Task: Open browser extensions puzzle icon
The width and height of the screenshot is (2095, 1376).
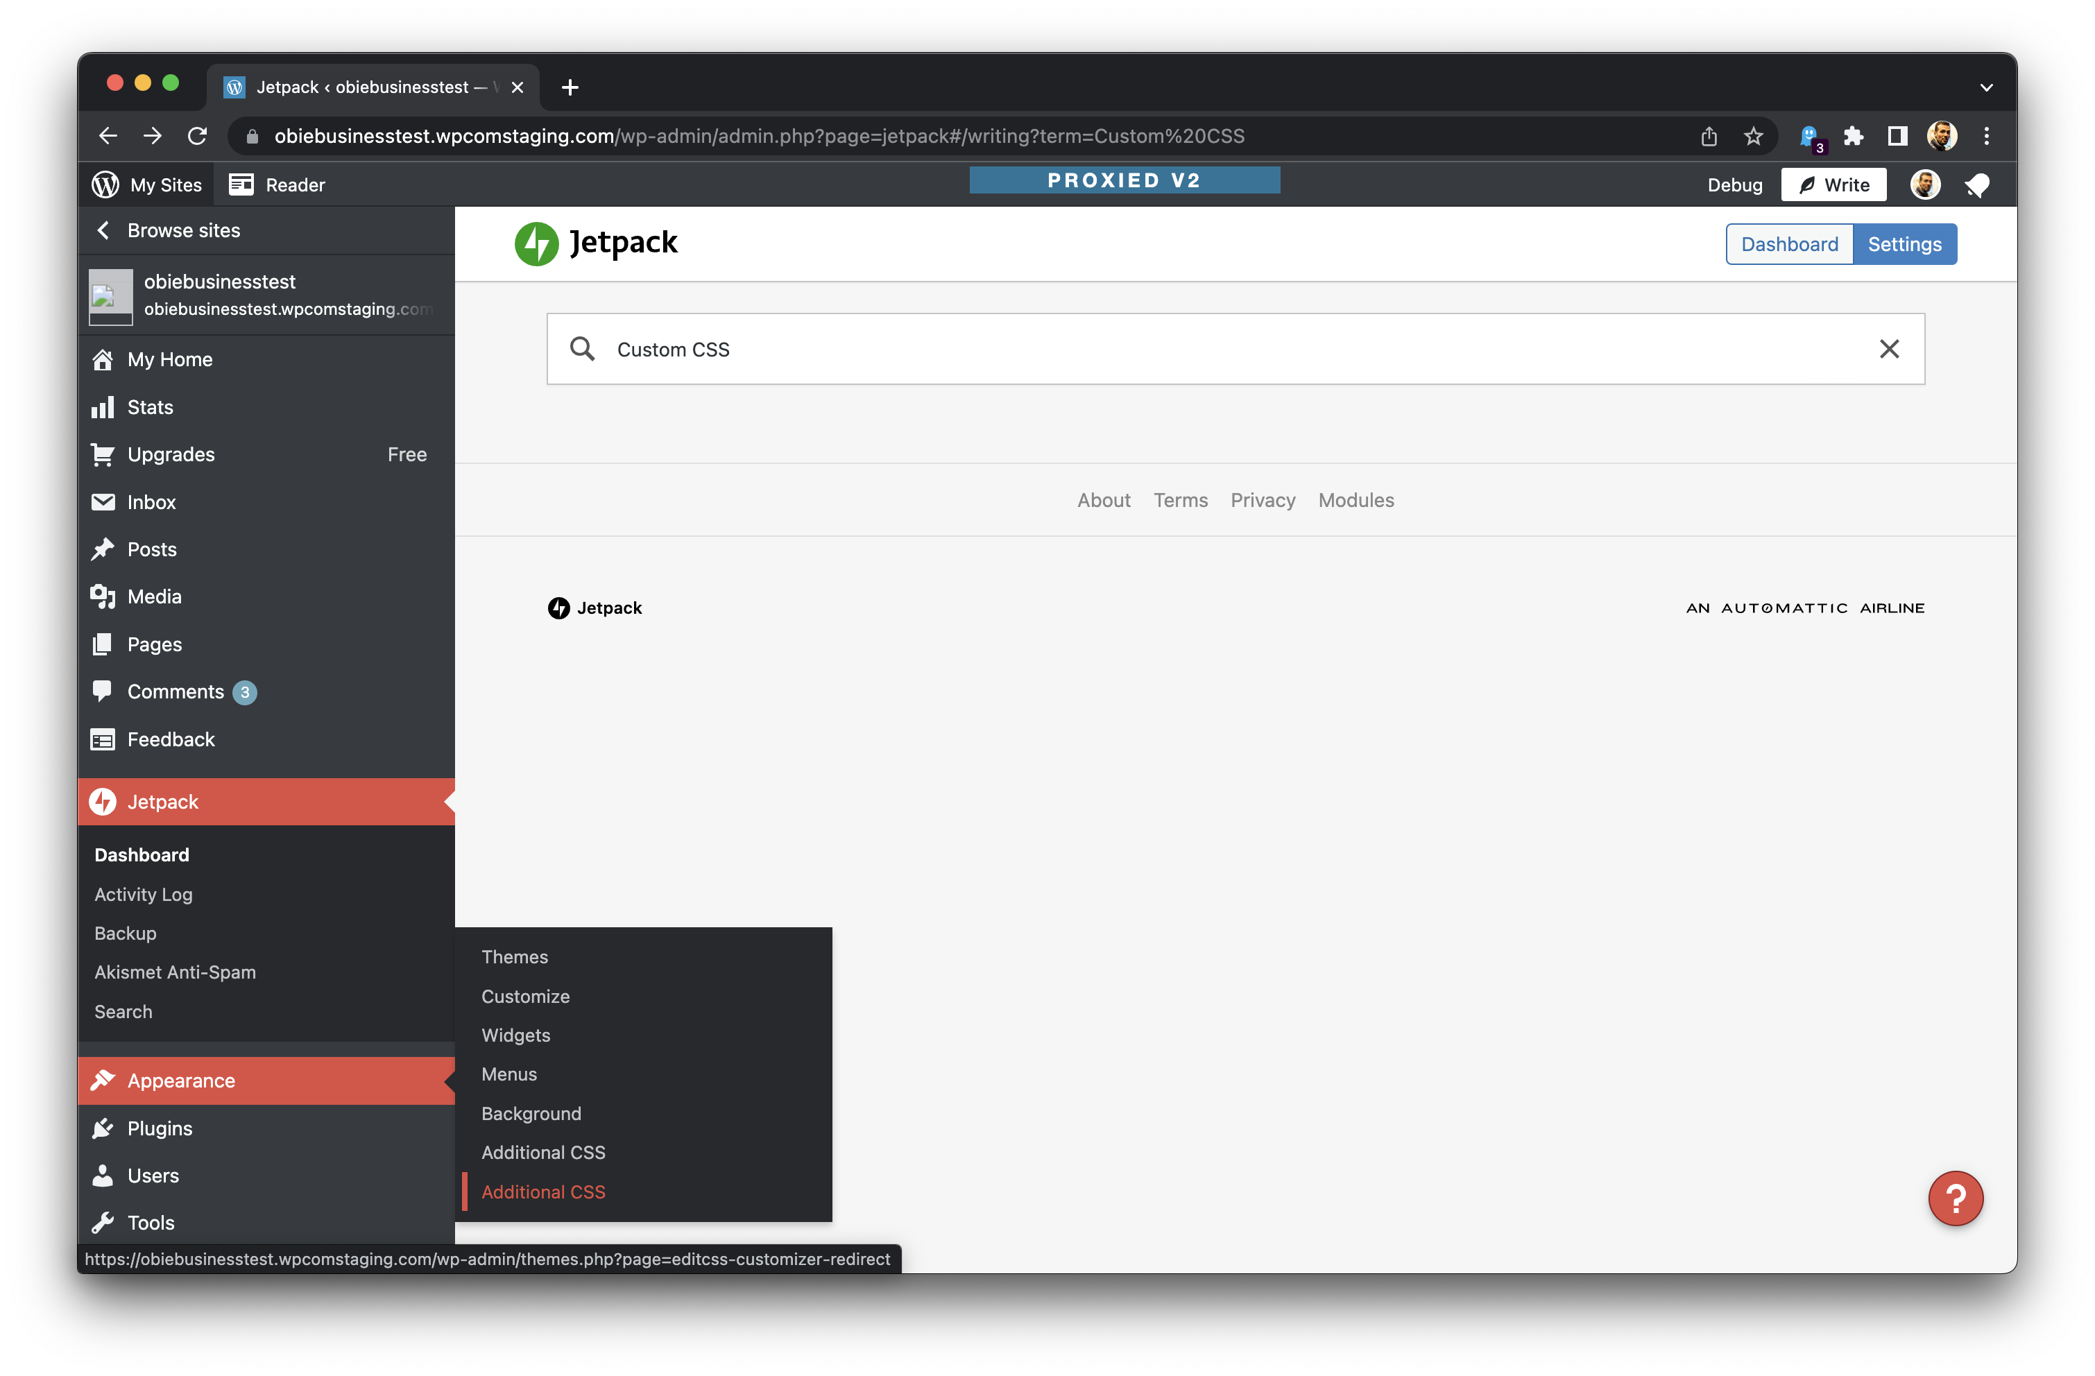Action: 1853,137
